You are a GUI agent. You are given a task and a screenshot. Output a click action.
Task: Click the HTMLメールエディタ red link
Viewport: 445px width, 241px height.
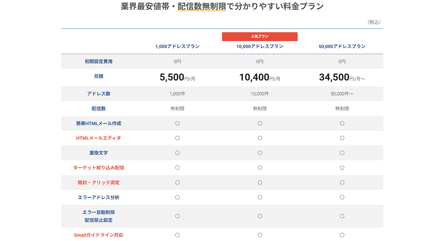[98, 138]
